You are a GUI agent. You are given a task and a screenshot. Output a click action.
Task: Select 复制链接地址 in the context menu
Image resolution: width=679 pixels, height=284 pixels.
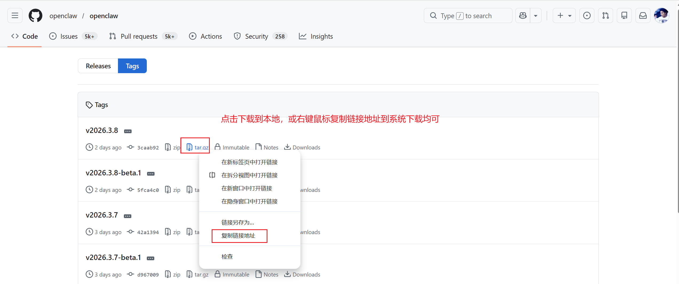coord(239,236)
